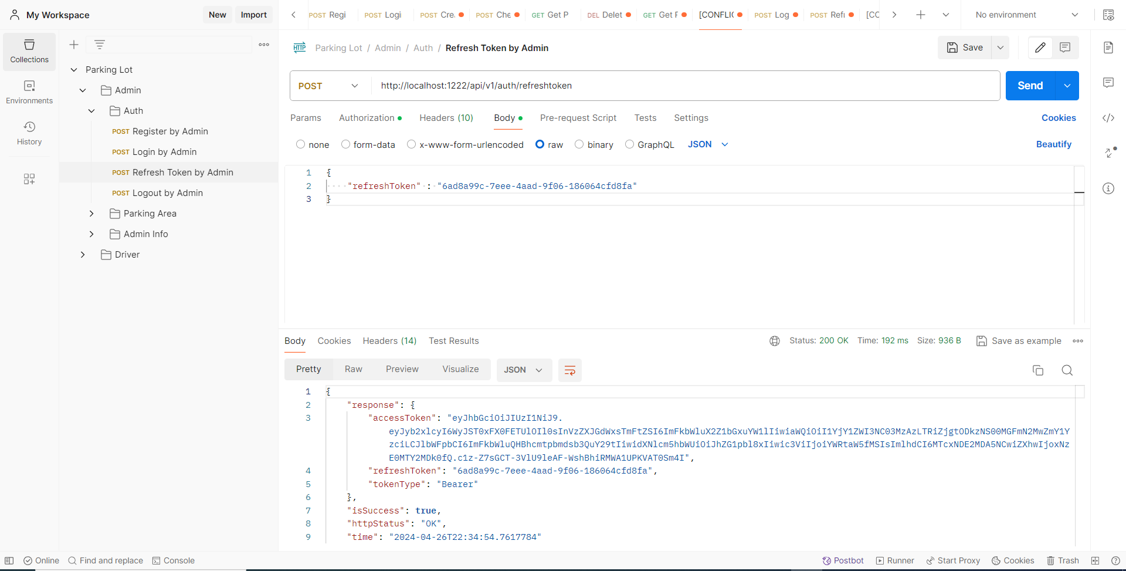Open the Collections sidebar panel
The height and width of the screenshot is (571, 1126).
[29, 52]
